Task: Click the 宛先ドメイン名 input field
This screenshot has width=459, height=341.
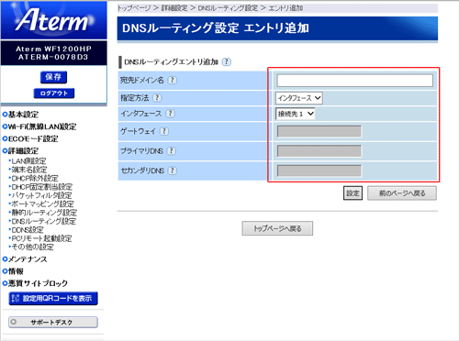Action: tap(355, 81)
